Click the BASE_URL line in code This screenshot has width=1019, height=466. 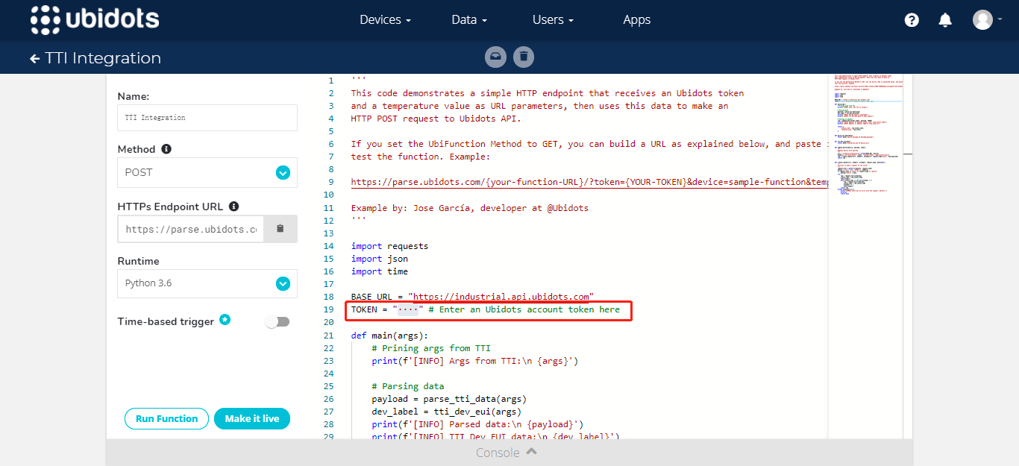(x=472, y=297)
